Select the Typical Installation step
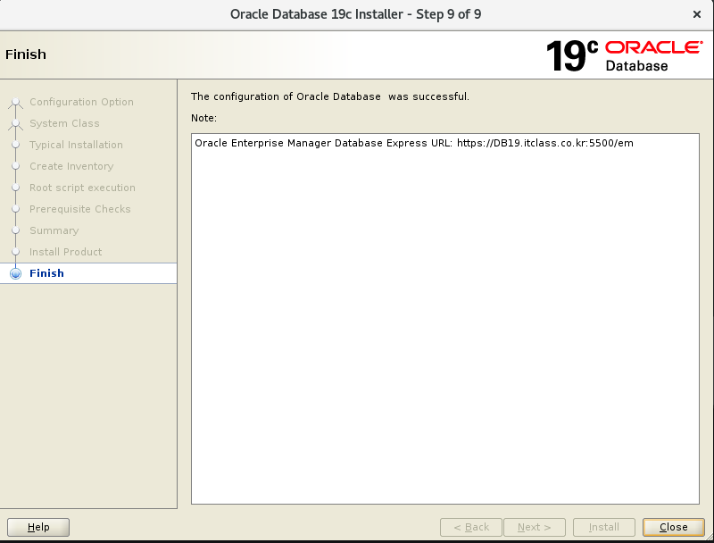This screenshot has width=714, height=543. coord(76,145)
